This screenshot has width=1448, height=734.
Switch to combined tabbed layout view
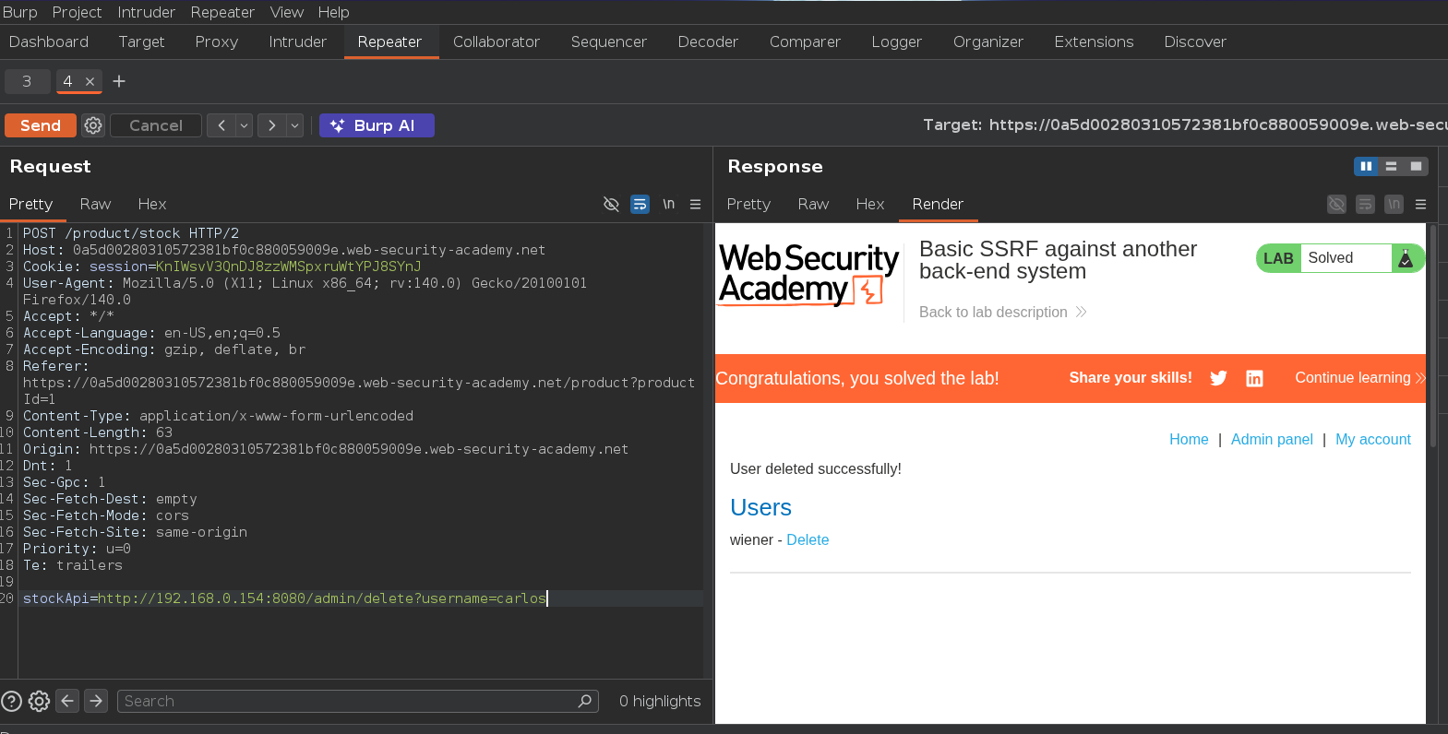pyautogui.click(x=1416, y=166)
